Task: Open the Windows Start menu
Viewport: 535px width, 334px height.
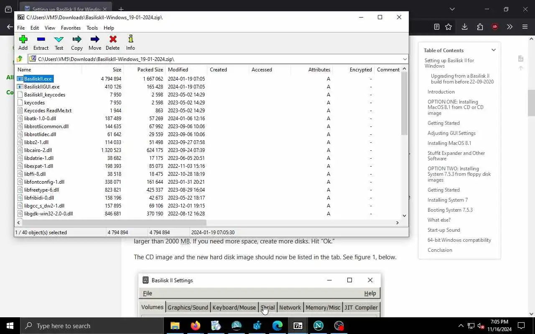Action: coord(10,326)
